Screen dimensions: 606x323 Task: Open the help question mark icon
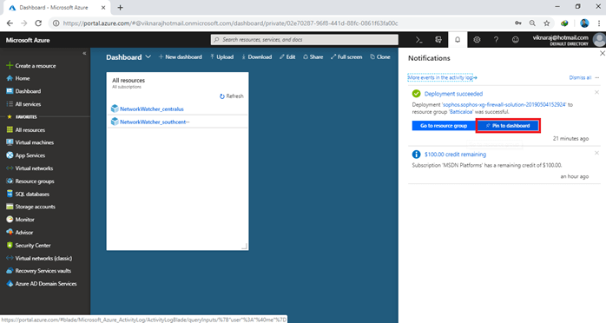(496, 40)
